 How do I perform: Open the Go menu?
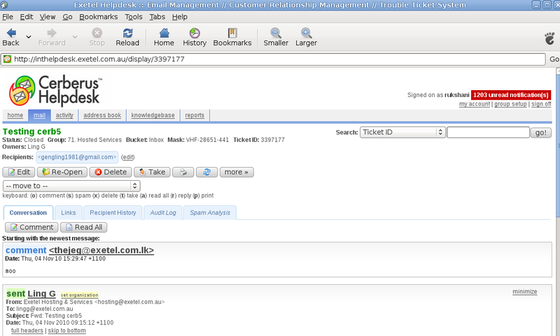pyautogui.click(x=67, y=17)
